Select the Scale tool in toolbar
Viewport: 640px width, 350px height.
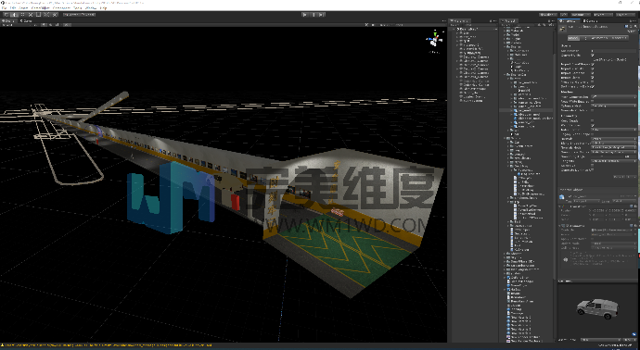(31, 15)
